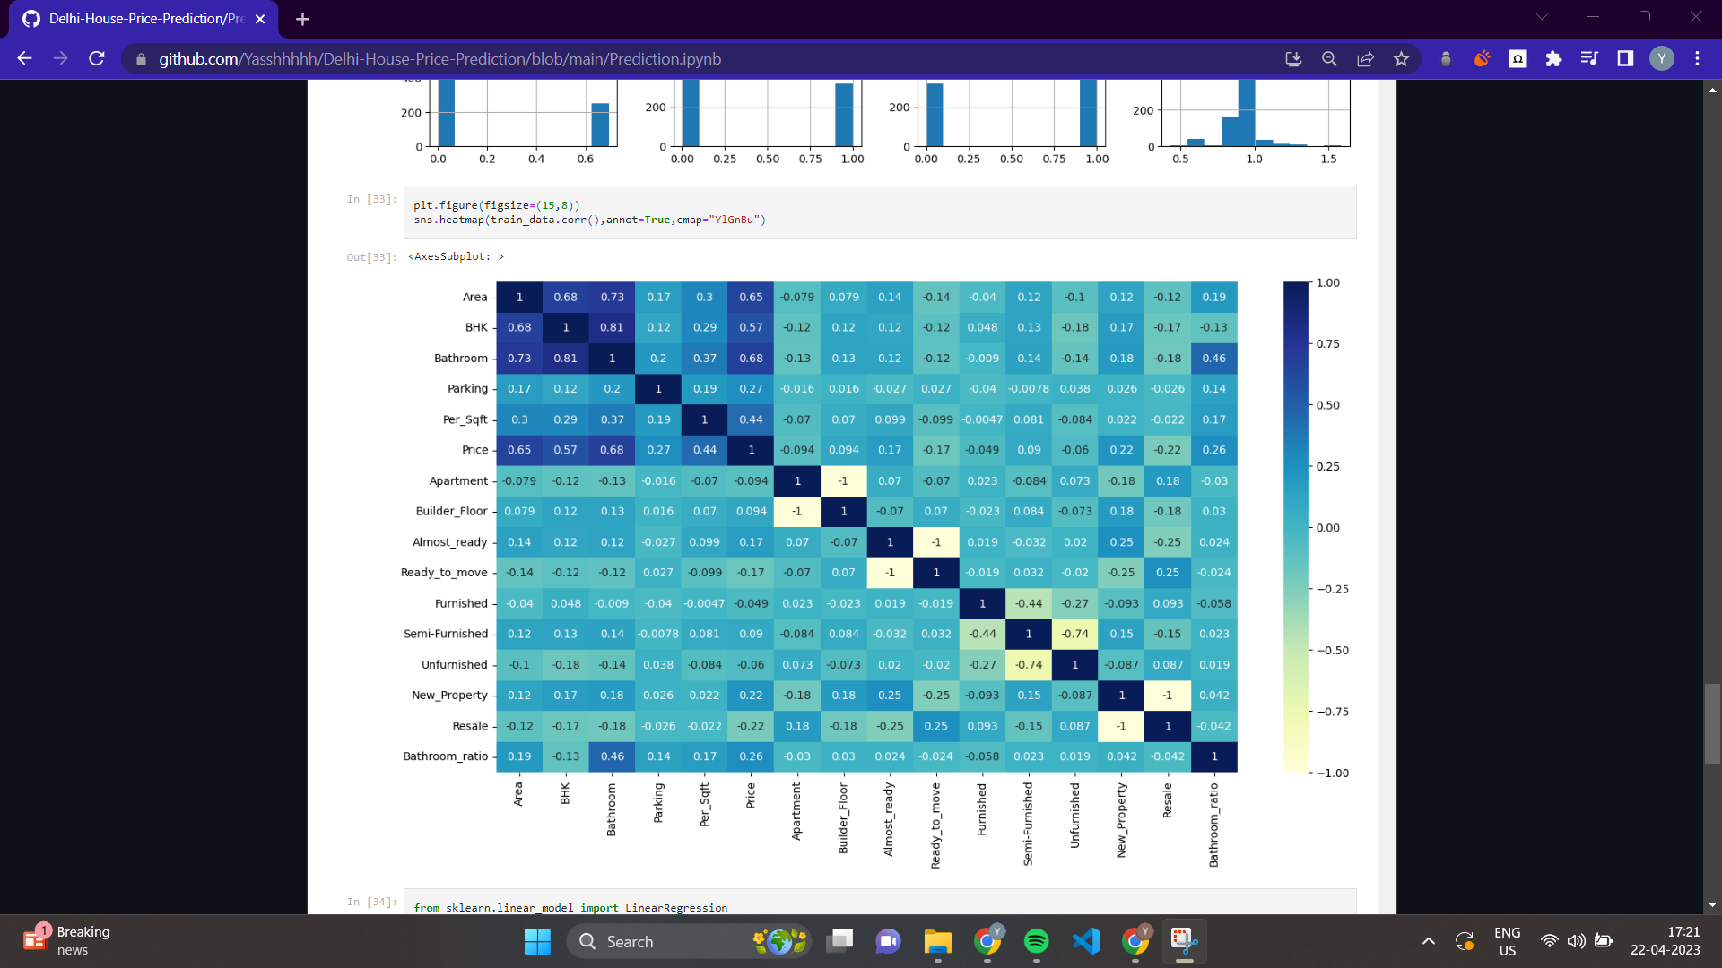
Task: Expand the hidden icons chevron in system tray
Action: coord(1428,941)
